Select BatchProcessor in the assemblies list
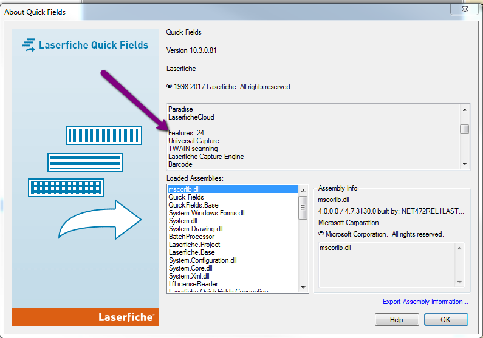Screen dimensions: 483x338 [233, 237]
